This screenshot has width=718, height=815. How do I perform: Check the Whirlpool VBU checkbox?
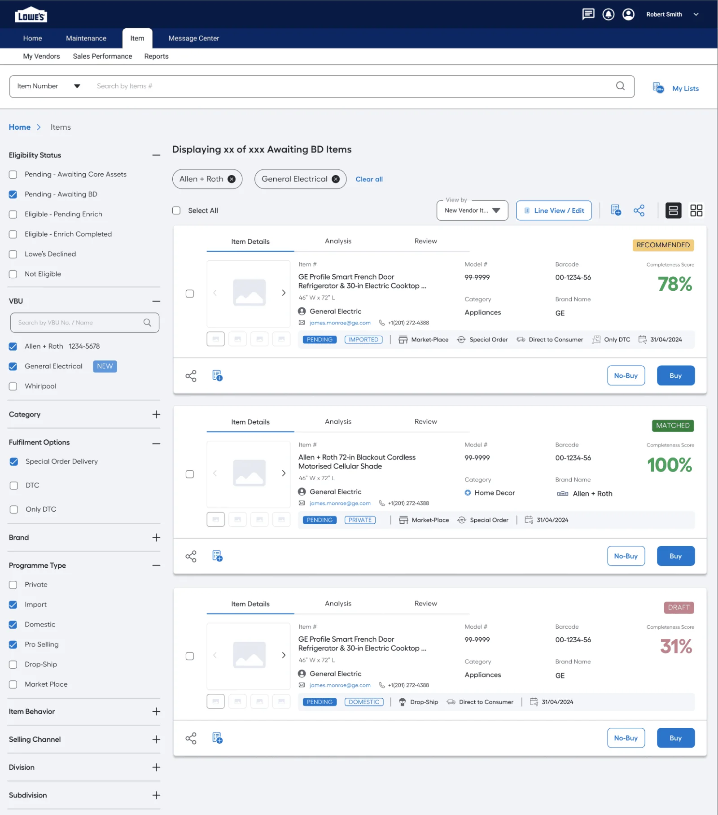pyautogui.click(x=13, y=386)
